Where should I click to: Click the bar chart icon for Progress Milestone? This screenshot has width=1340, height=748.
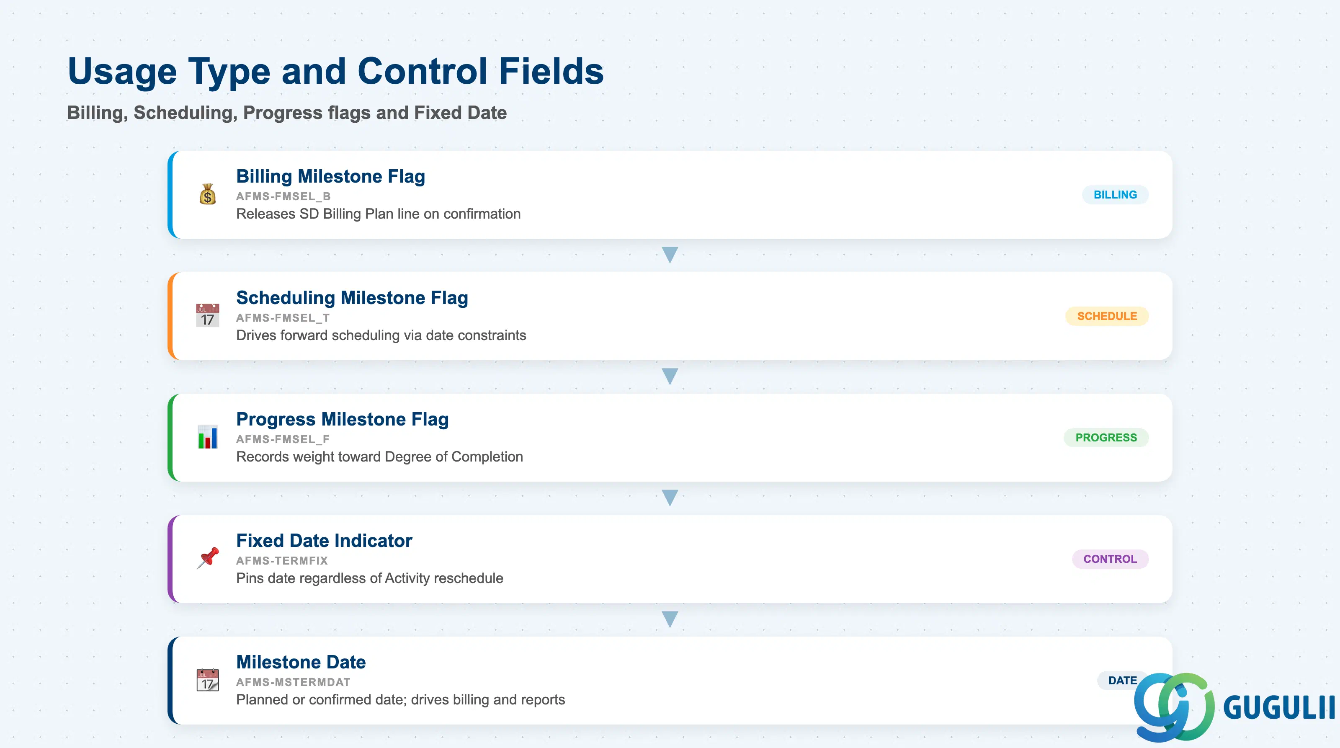208,437
